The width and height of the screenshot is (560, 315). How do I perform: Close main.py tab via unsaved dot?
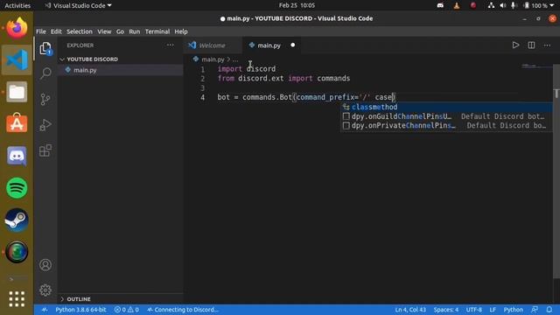pos(292,45)
